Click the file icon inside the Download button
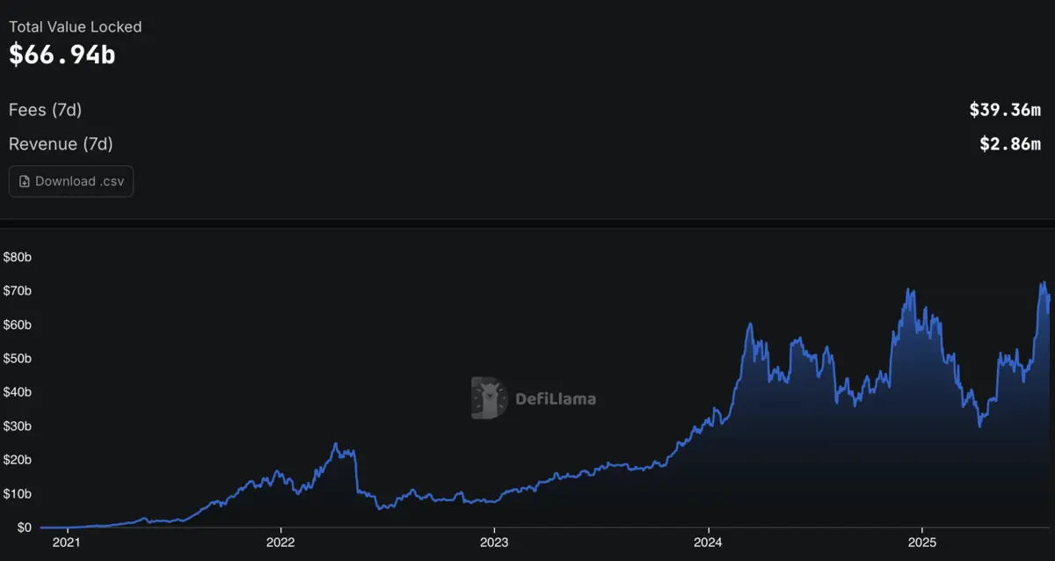The width and height of the screenshot is (1055, 561). point(25,181)
